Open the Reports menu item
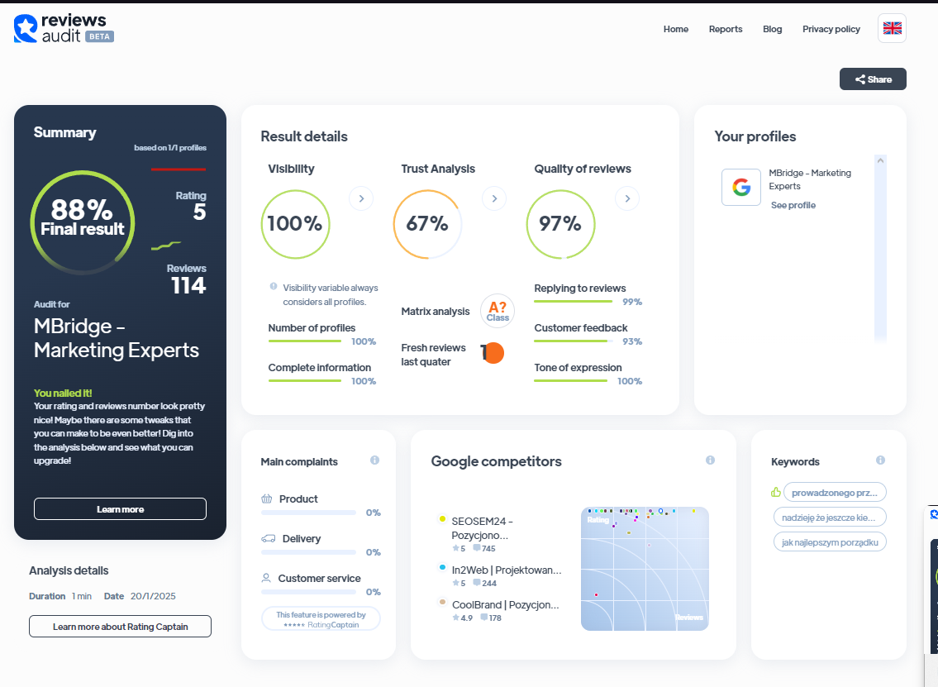 726,29
